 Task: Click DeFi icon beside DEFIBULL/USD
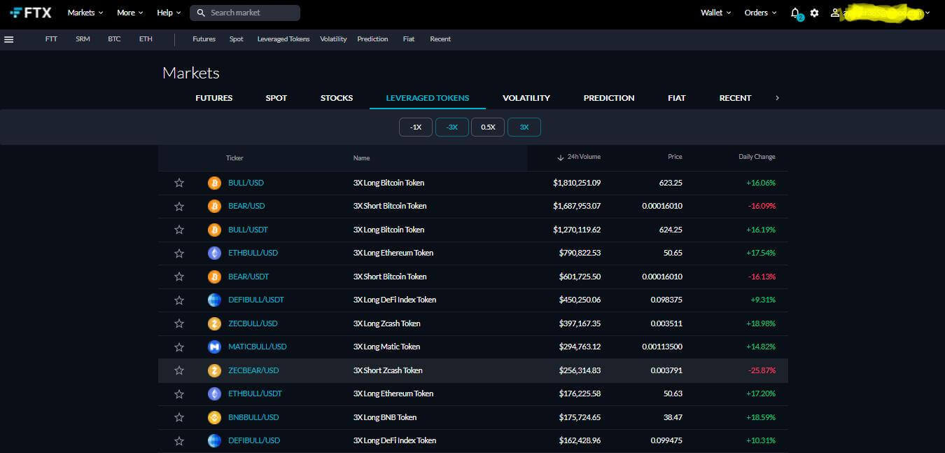[214, 440]
